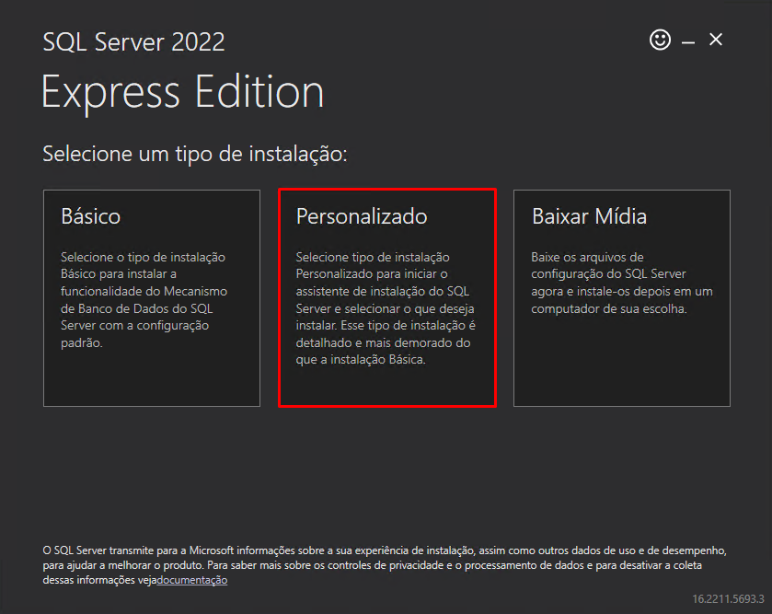
Task: Click the Básico tile description text
Action: [x=143, y=300]
